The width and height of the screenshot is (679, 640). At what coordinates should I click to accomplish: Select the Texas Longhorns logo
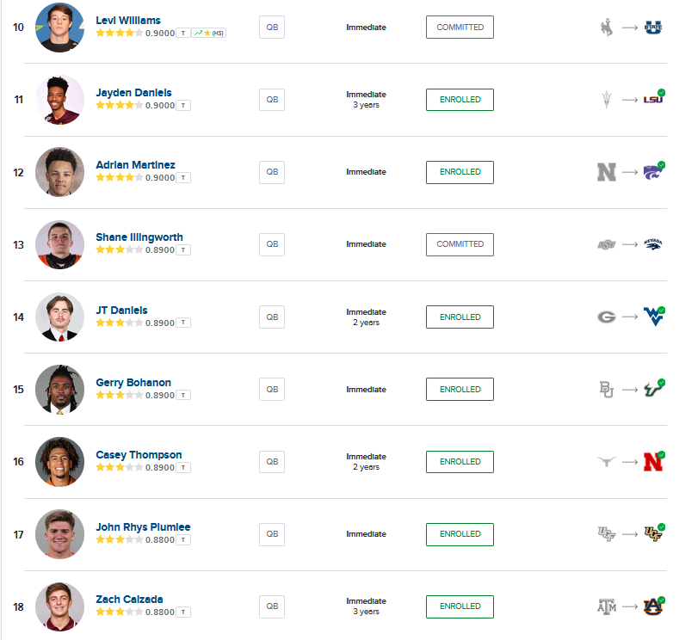click(x=607, y=462)
